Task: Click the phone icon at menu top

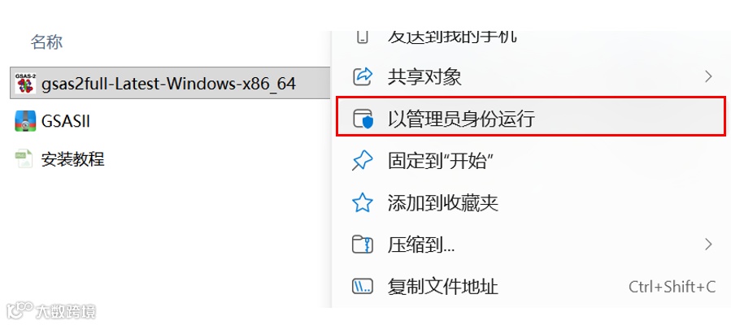Action: (362, 37)
